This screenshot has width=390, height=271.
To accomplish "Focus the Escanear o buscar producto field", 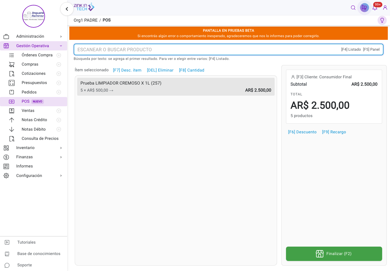I will (229, 50).
